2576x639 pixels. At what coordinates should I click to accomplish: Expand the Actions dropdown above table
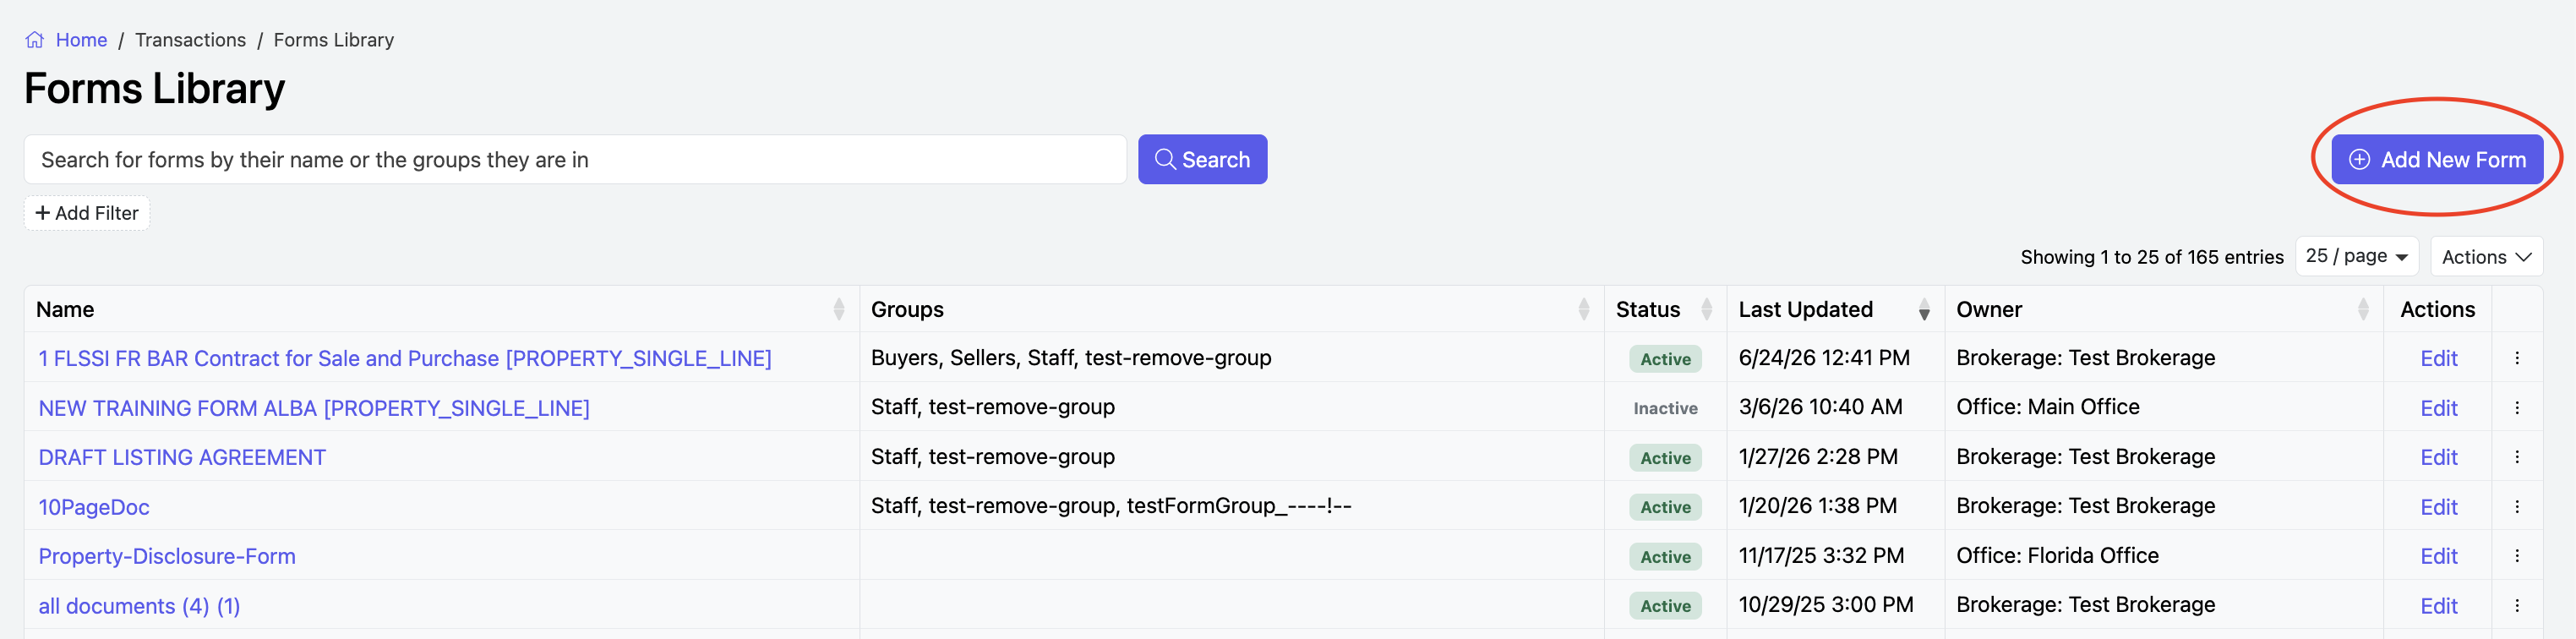pos(2486,256)
